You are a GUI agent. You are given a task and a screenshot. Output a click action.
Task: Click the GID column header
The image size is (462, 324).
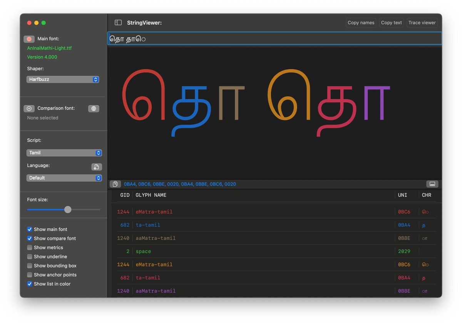click(125, 195)
